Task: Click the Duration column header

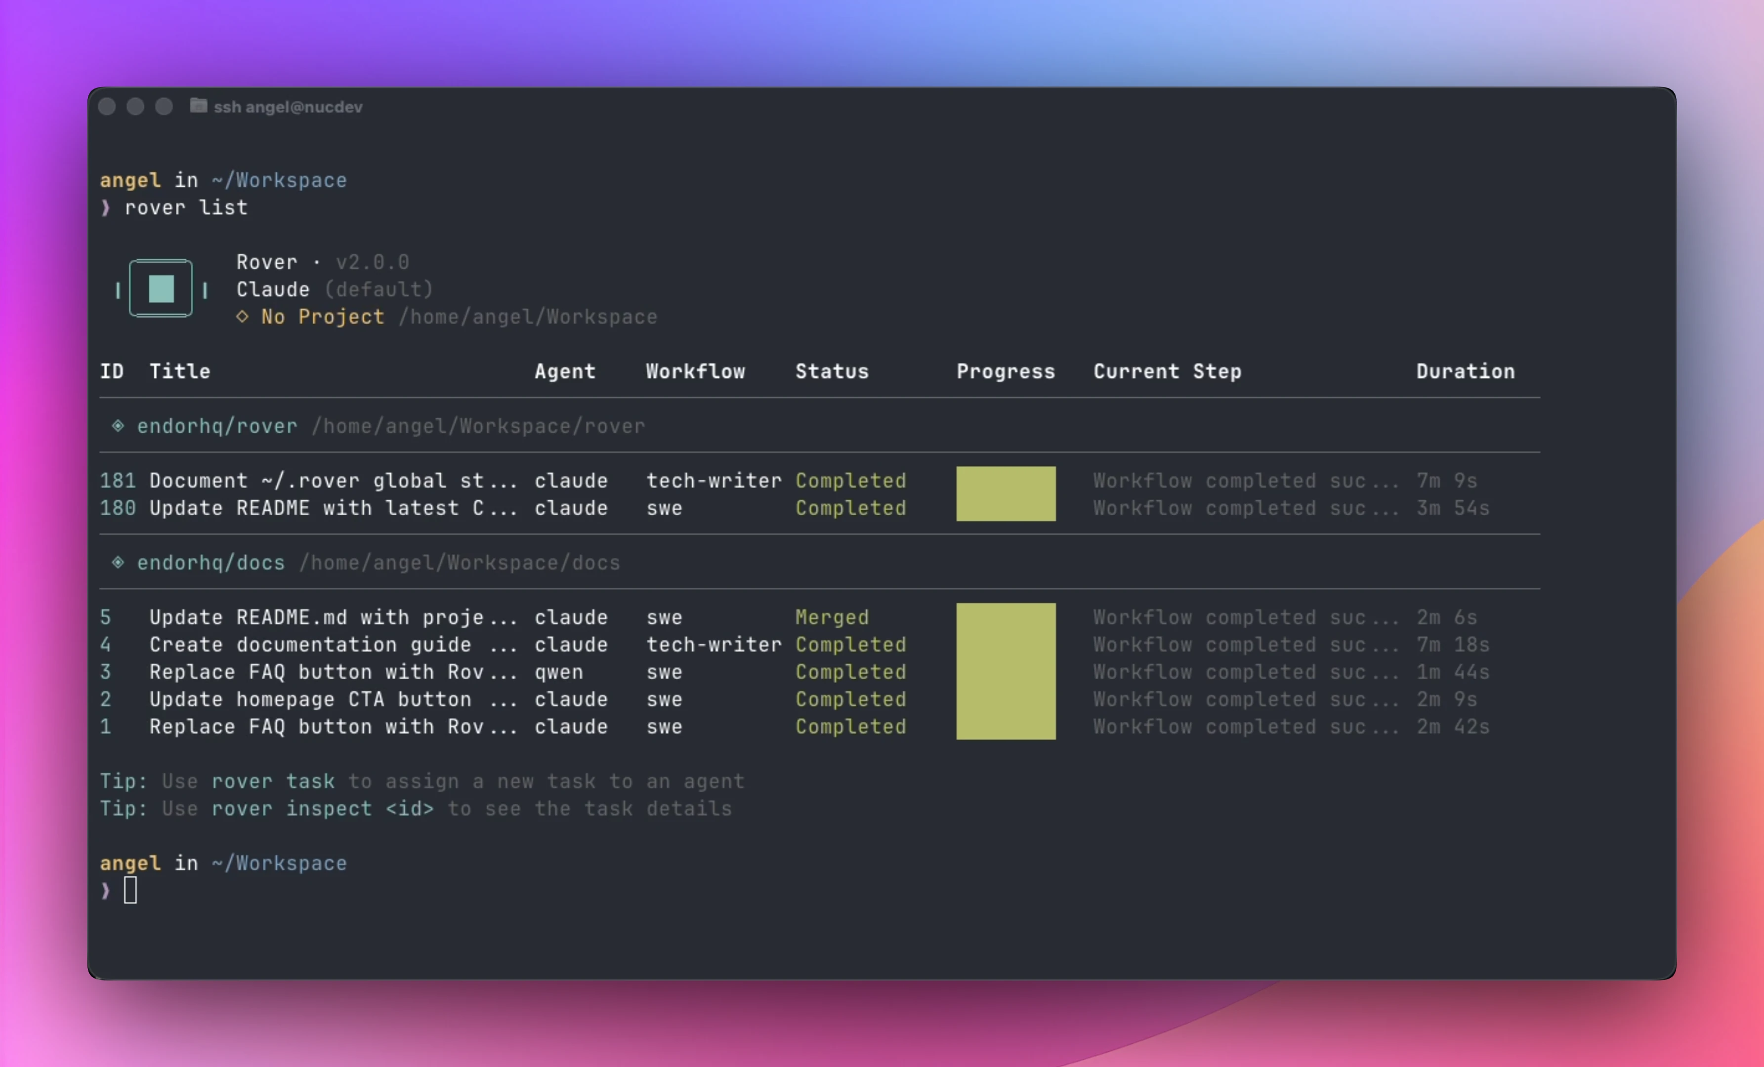Action: [x=1465, y=371]
